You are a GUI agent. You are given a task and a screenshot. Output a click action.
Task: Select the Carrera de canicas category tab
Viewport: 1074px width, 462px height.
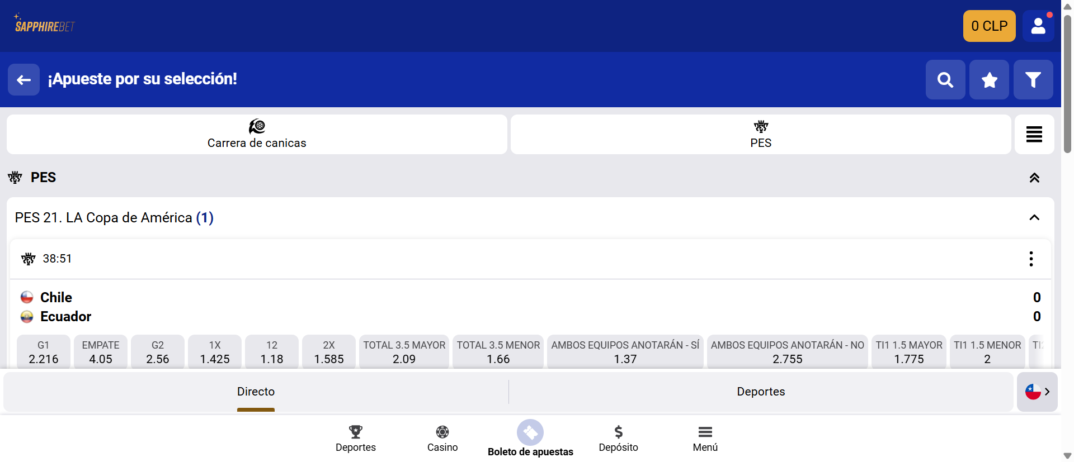pyautogui.click(x=257, y=135)
